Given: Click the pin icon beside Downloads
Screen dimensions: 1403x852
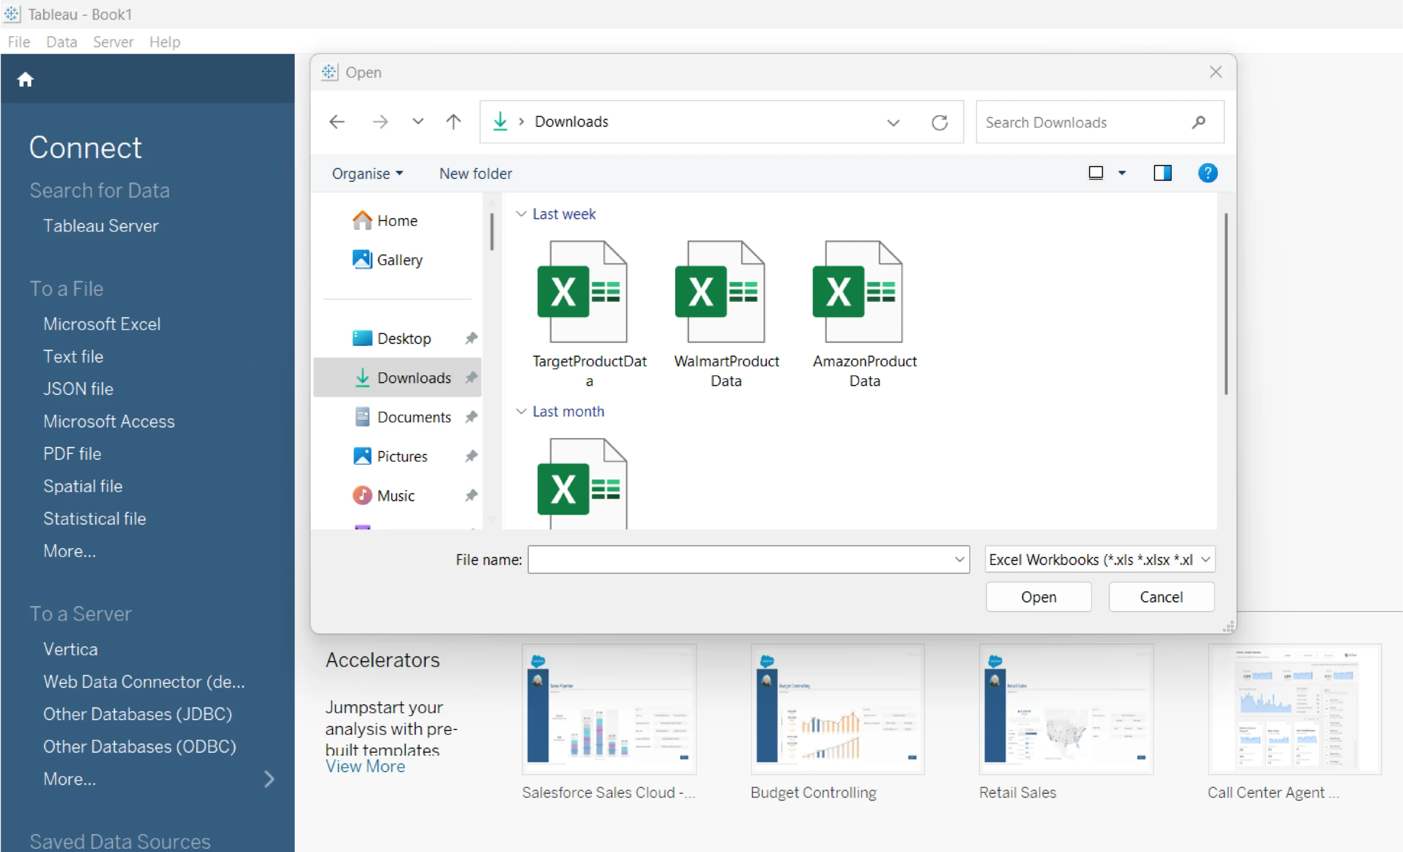Looking at the screenshot, I should click(x=471, y=378).
